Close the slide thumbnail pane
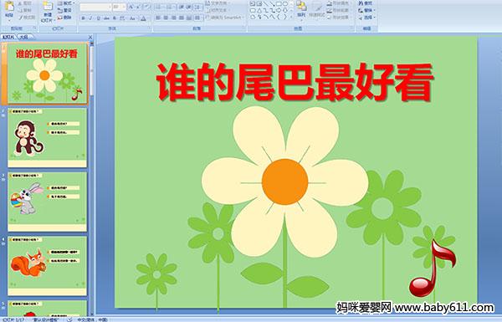502x322 pixels. pos(90,37)
